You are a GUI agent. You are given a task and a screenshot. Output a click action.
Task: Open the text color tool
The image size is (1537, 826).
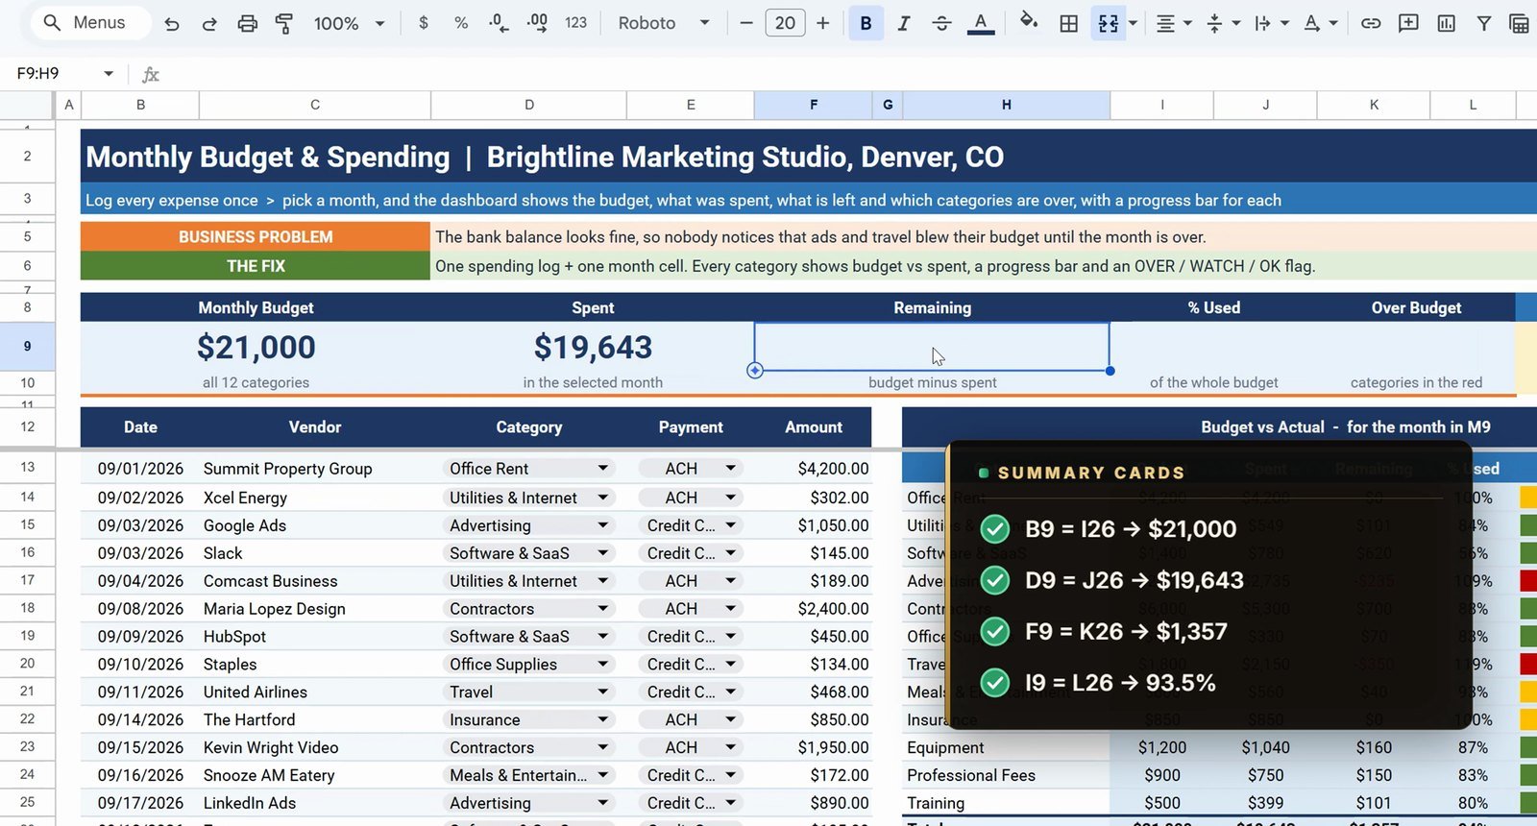click(980, 23)
